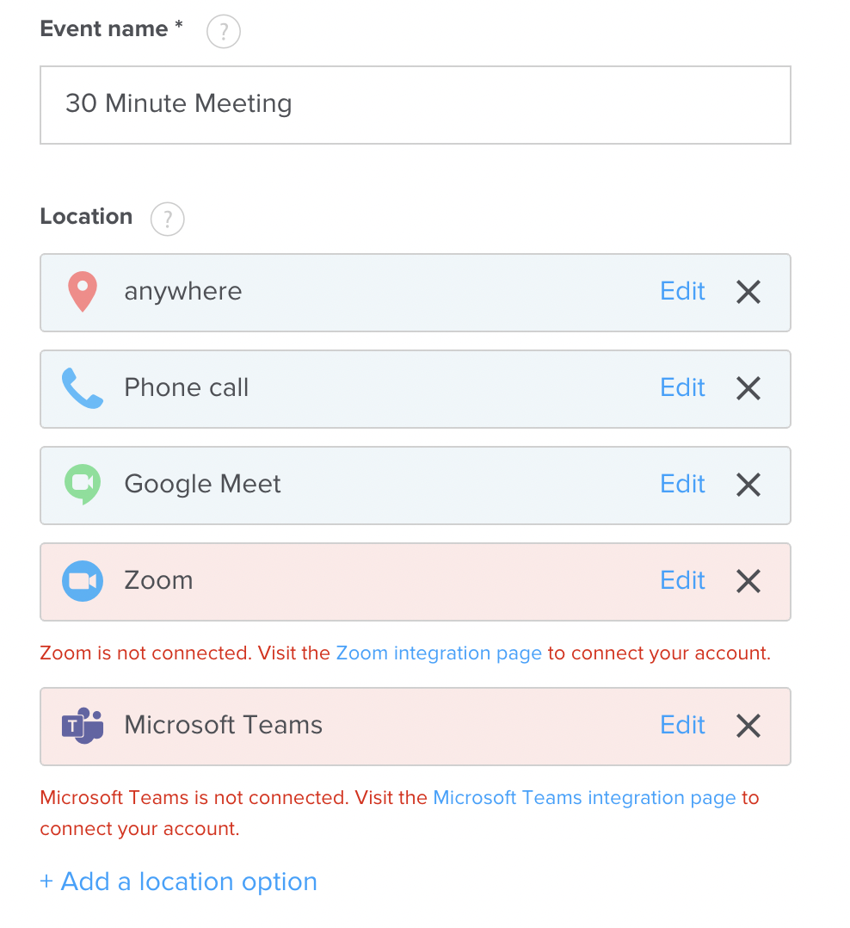Edit the Google Meet location entry
The image size is (850, 928).
click(x=682, y=484)
